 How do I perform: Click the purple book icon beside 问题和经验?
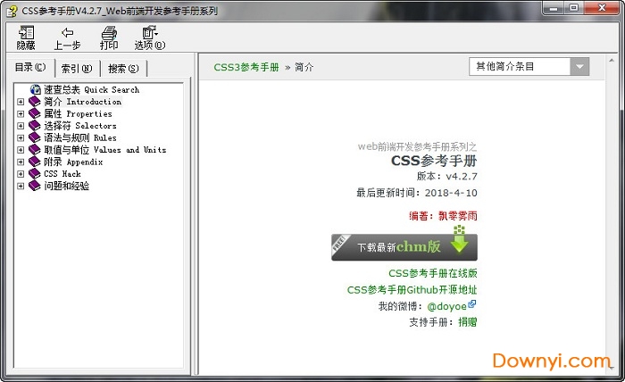pyautogui.click(x=35, y=186)
